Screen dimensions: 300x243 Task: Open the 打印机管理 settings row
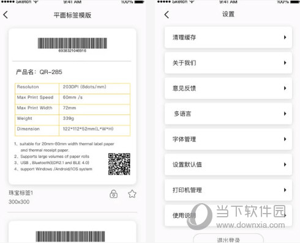click(x=228, y=190)
